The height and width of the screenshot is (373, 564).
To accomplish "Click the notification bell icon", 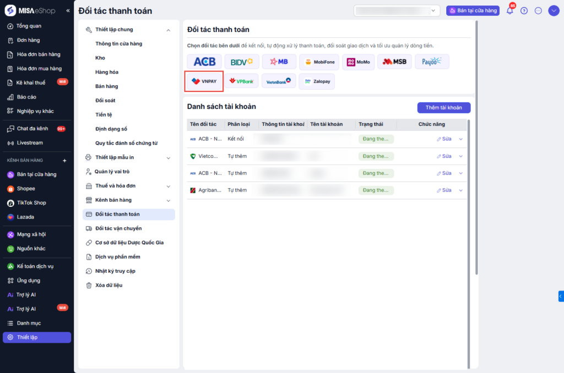I will [x=509, y=10].
